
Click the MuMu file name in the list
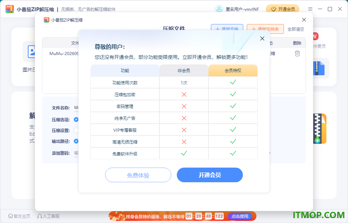[64, 54]
